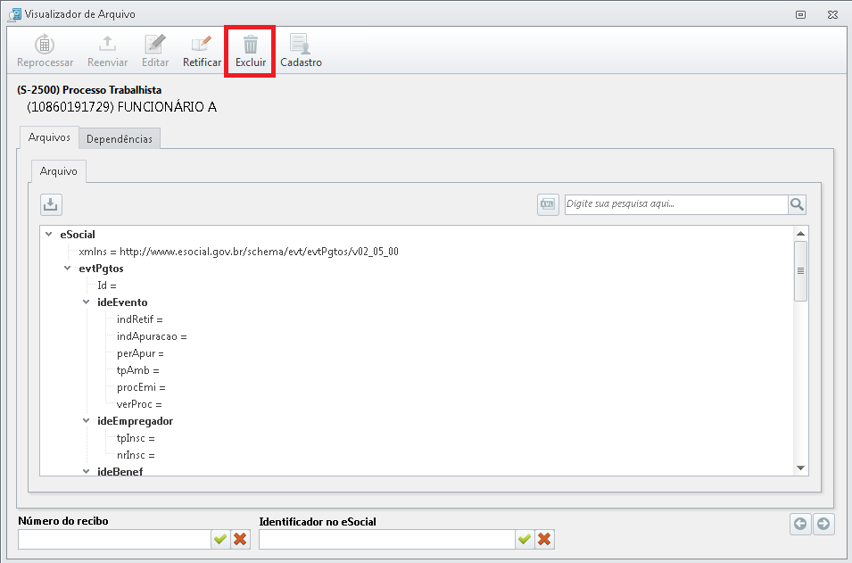
Task: Select the inner Arquivo tab
Action: [58, 171]
